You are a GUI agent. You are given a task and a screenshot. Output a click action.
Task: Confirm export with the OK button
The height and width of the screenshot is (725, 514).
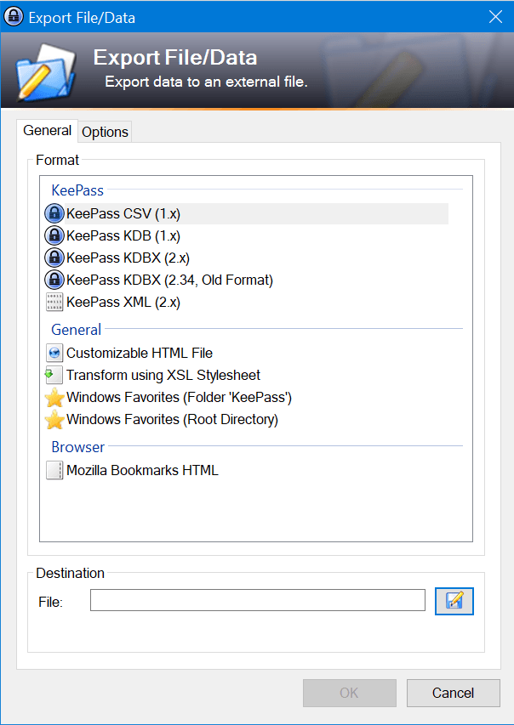coord(350,693)
